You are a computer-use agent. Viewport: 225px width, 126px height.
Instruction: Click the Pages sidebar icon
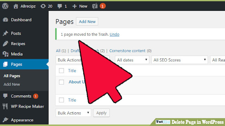tap(5, 64)
